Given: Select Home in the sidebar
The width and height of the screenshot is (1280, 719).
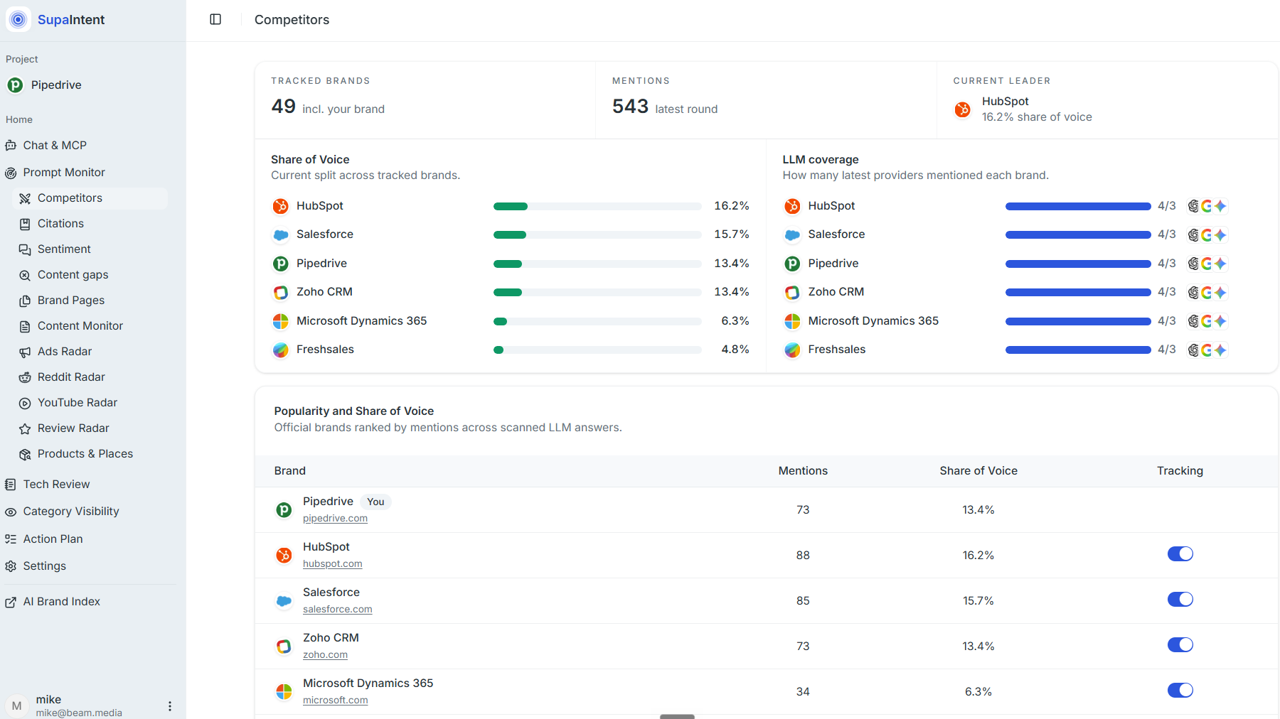Looking at the screenshot, I should click(x=19, y=119).
